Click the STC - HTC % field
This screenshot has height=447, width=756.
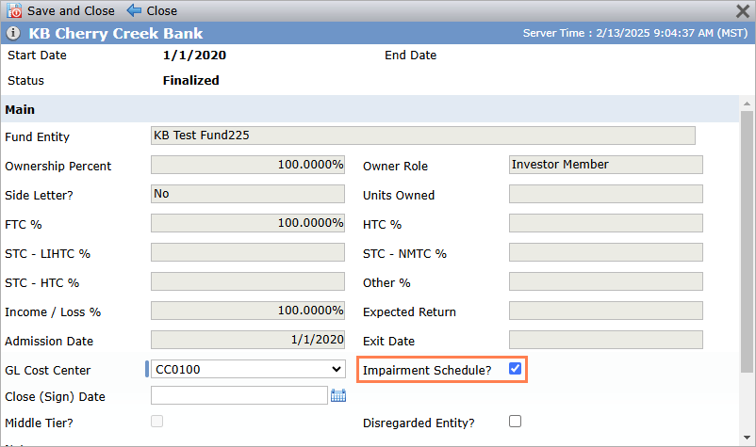[x=248, y=281]
